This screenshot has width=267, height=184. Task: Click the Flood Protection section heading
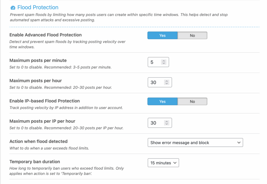(x=38, y=8)
